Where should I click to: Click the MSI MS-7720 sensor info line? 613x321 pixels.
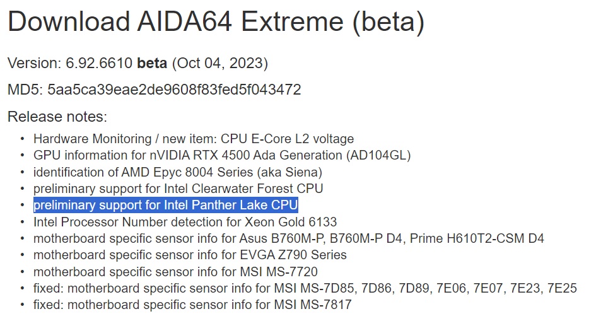pyautogui.click(x=175, y=271)
